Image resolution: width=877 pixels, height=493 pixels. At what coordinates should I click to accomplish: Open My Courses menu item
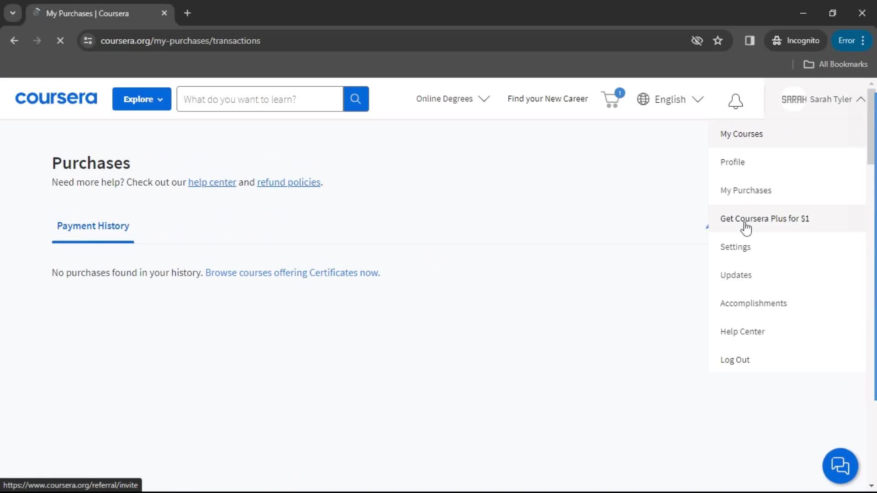tap(741, 134)
